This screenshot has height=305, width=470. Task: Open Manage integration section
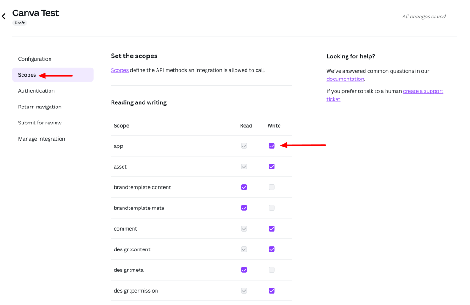[x=41, y=139]
